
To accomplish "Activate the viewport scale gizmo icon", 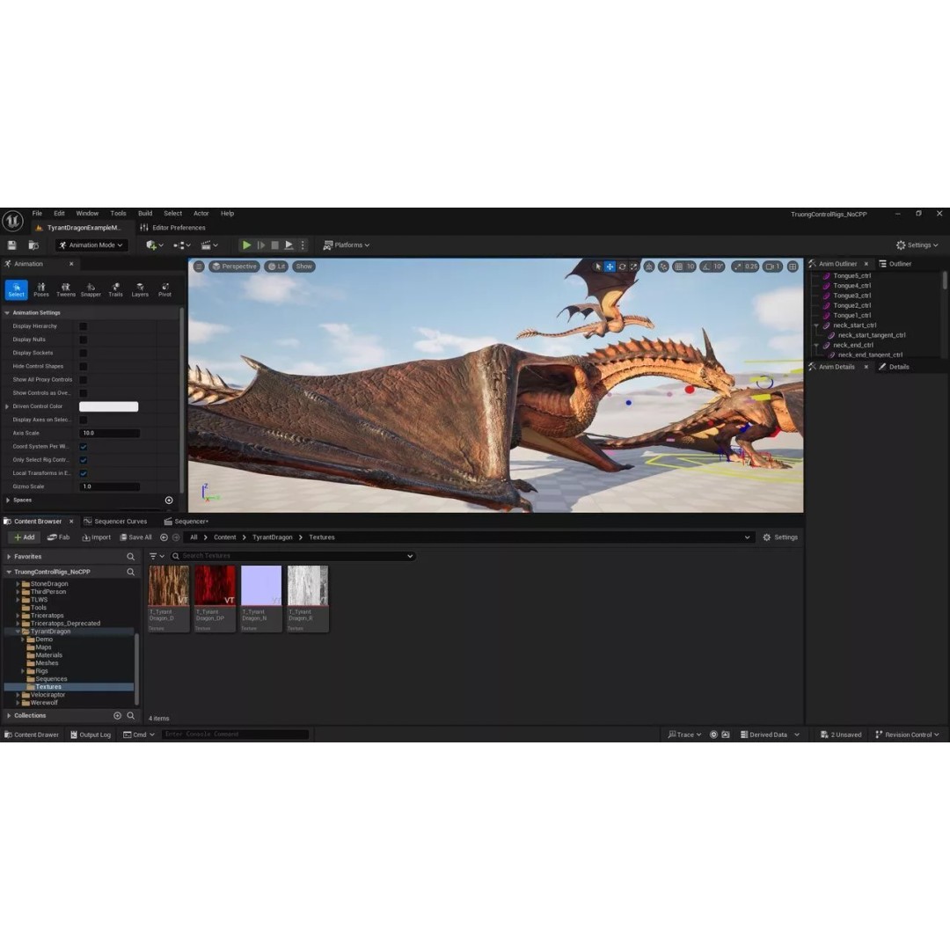I will (633, 267).
